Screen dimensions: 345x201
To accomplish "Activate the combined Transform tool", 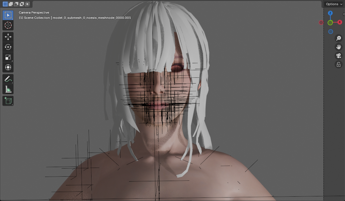I will (x=8, y=67).
